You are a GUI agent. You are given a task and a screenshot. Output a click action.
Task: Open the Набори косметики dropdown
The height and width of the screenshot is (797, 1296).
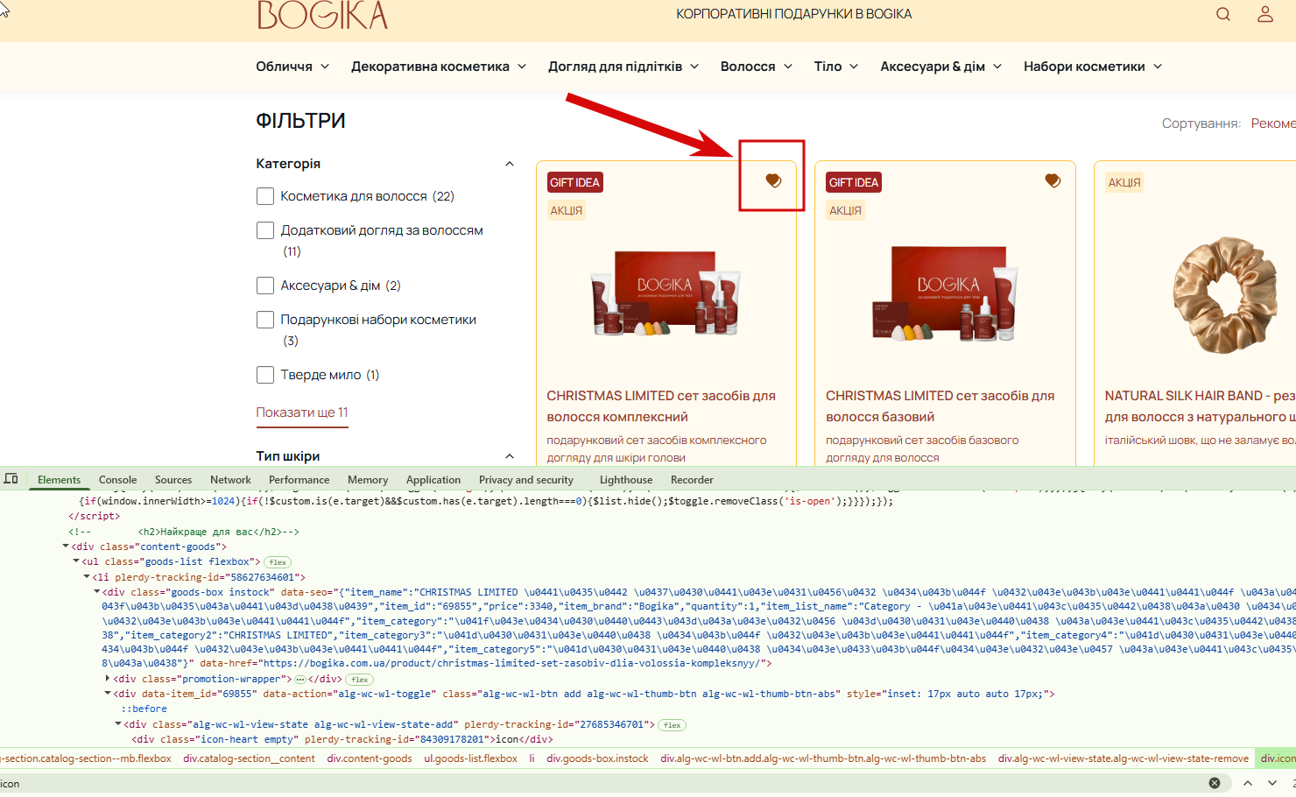pyautogui.click(x=1093, y=67)
